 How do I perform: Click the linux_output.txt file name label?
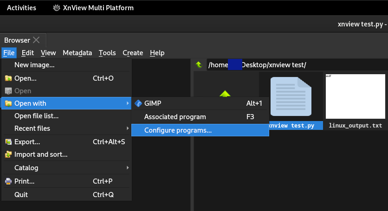click(x=356, y=125)
